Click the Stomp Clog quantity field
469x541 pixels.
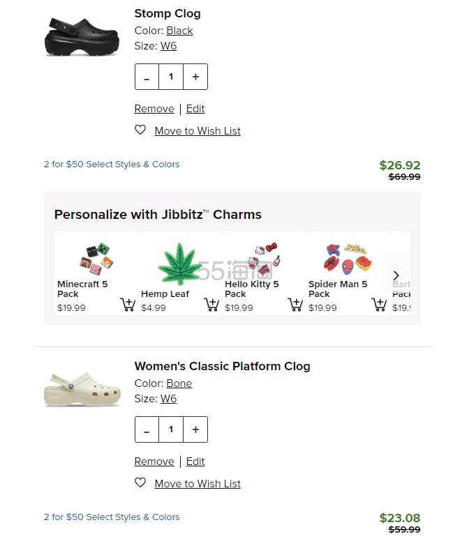pyautogui.click(x=171, y=77)
